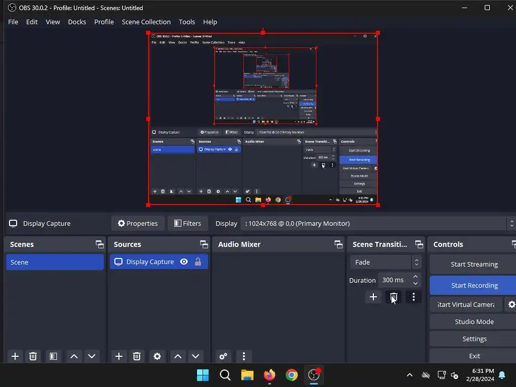
Task: Pop out the Scene Transitions dock
Action: click(x=419, y=244)
